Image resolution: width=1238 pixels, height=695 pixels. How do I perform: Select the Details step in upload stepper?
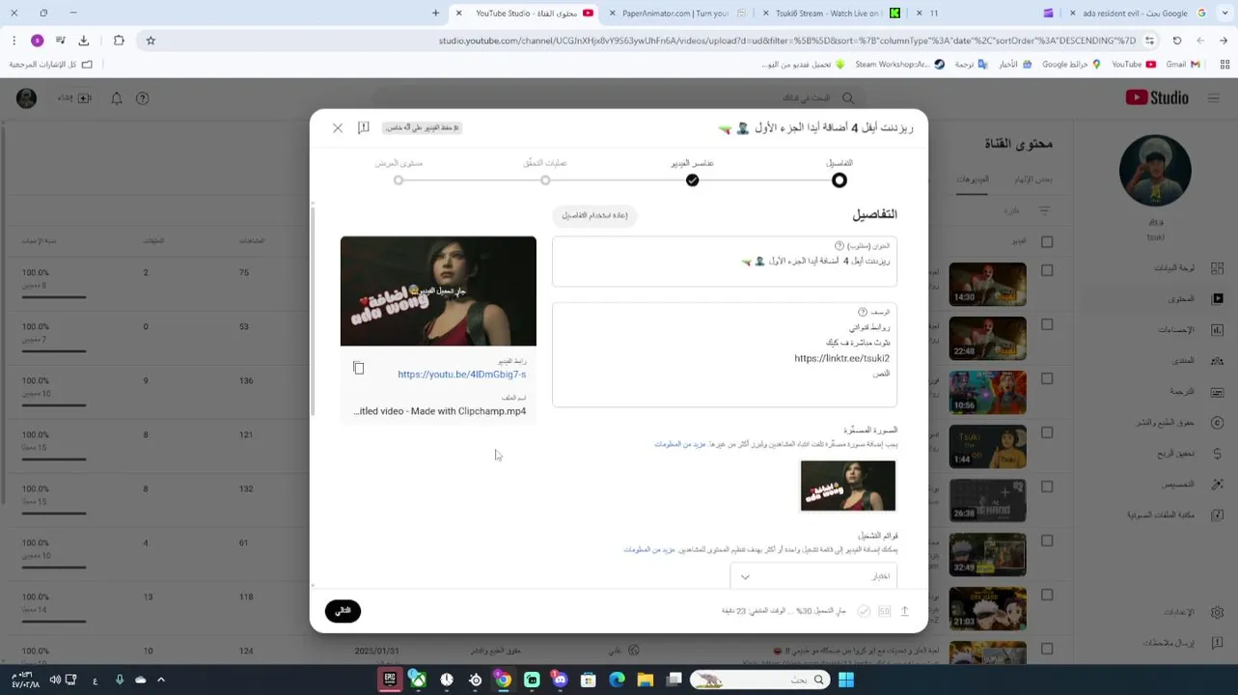click(x=839, y=181)
